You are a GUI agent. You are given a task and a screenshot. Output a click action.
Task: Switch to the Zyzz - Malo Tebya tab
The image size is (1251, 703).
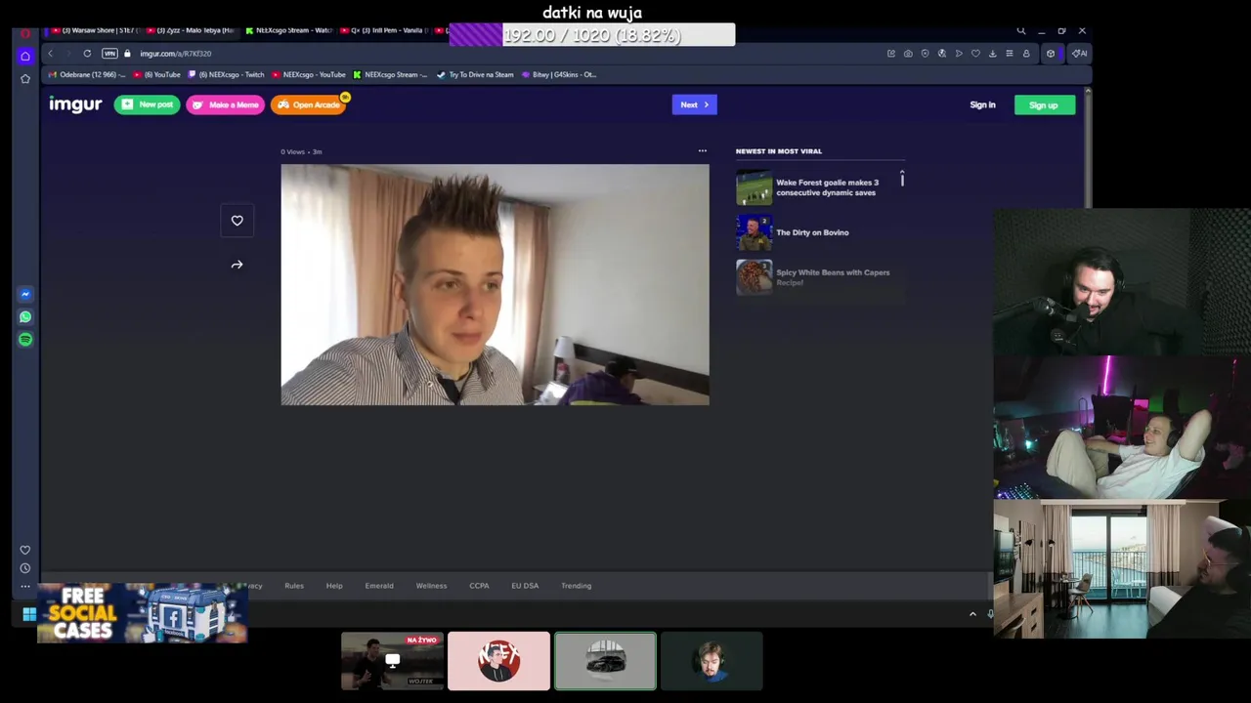click(x=192, y=30)
